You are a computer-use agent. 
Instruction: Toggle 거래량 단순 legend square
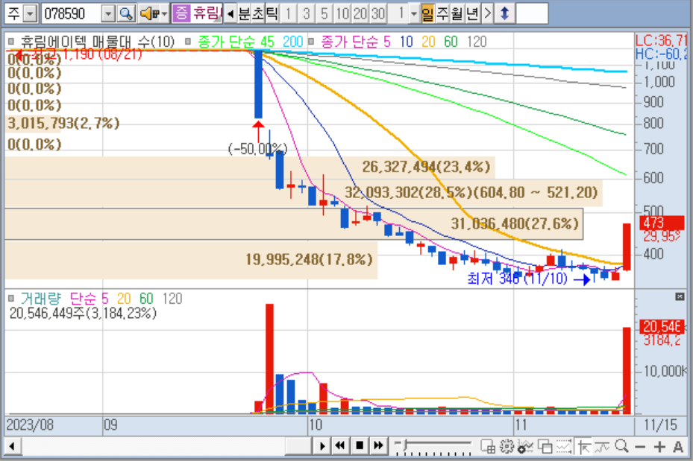[x=11, y=298]
